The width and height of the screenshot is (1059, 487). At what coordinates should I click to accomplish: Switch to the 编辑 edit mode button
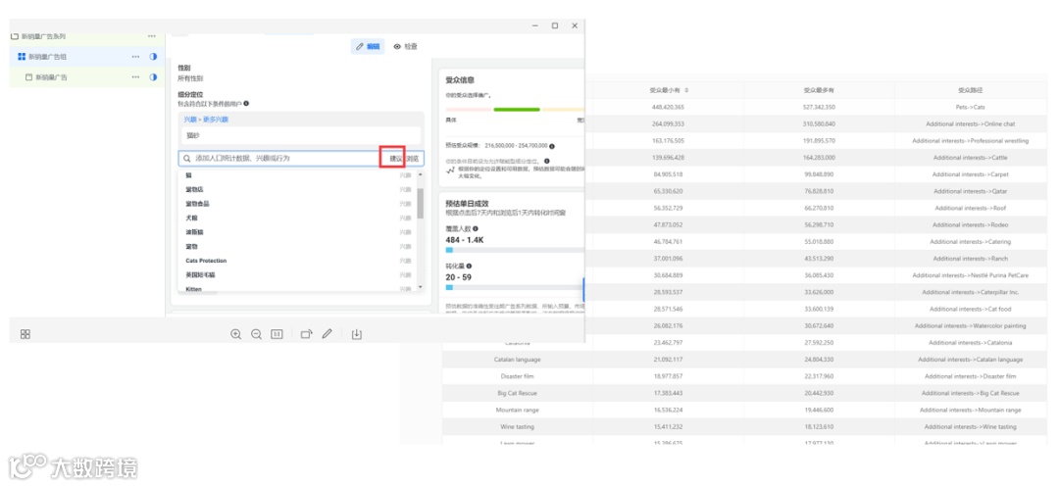368,46
